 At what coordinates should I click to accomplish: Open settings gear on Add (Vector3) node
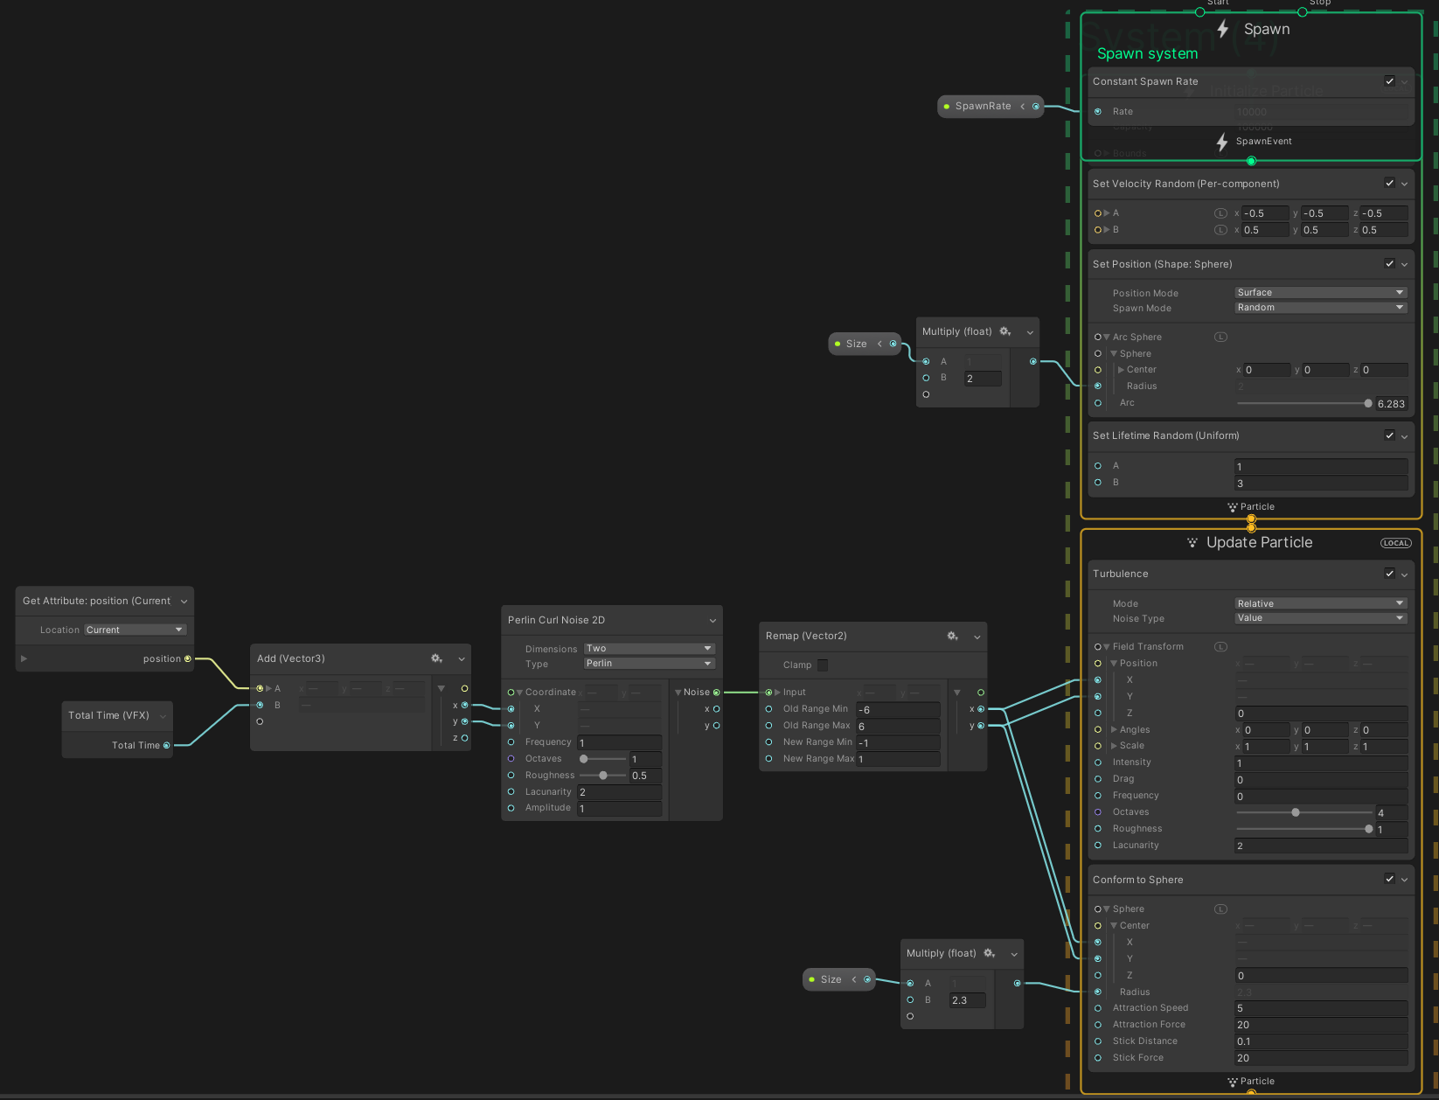pos(436,658)
